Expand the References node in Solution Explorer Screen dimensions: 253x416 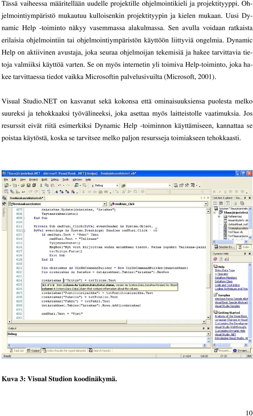(219, 217)
